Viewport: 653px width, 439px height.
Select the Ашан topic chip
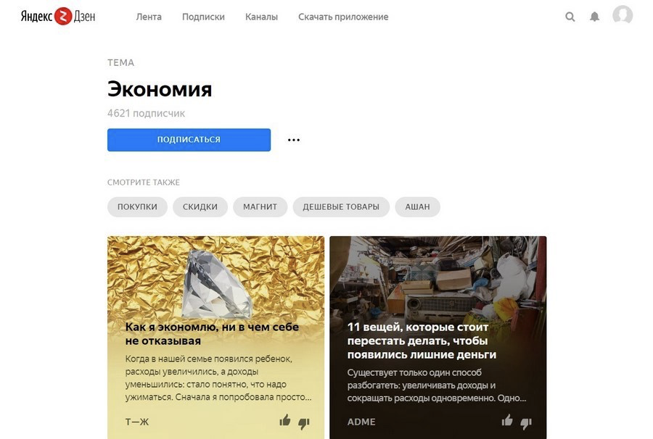pyautogui.click(x=417, y=206)
